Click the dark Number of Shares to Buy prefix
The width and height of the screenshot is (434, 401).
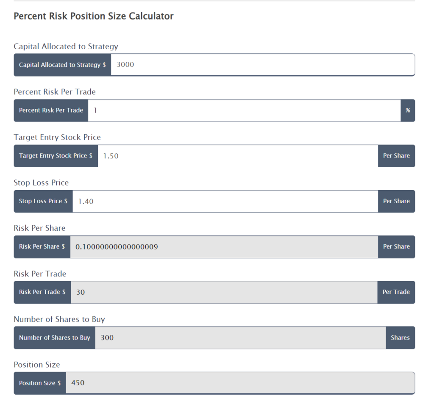point(55,338)
